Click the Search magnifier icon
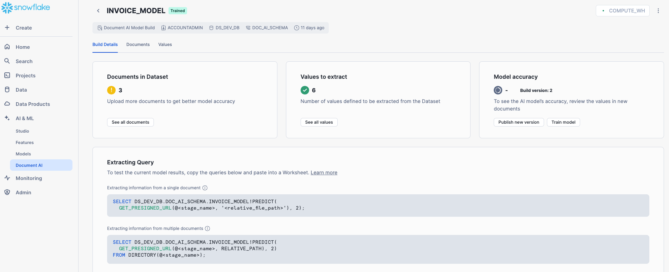669x272 pixels. tap(7, 61)
